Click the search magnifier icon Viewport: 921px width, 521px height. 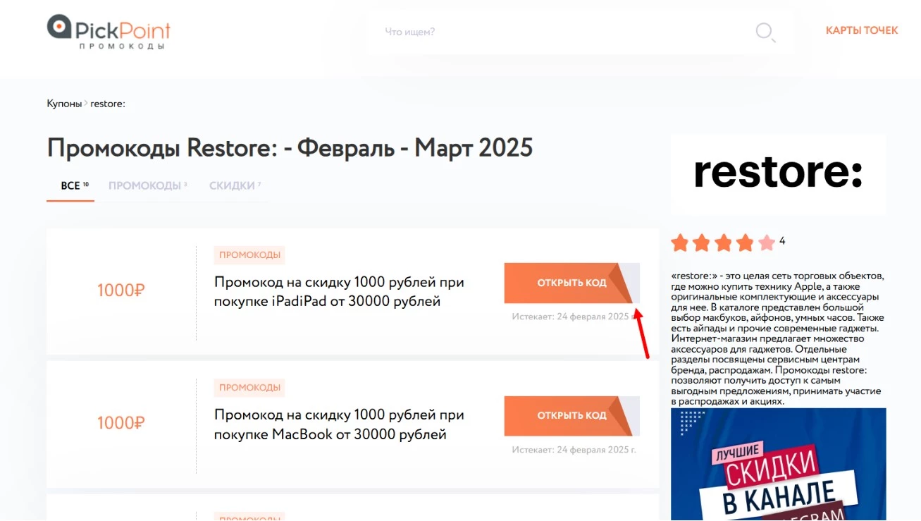[765, 32]
